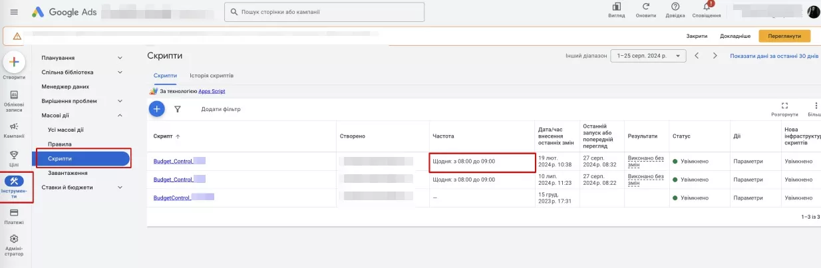Click the Створити plus icon in sidebar

click(x=14, y=62)
